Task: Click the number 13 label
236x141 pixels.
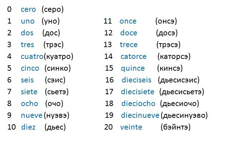Action: (108, 45)
